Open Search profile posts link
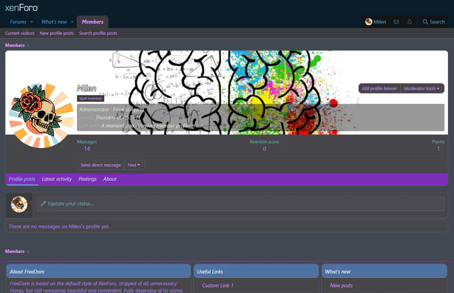Viewport: 454px width, 293px height. click(98, 33)
